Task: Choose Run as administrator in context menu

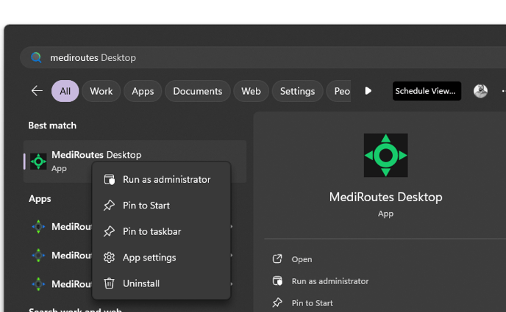Action: click(x=161, y=179)
